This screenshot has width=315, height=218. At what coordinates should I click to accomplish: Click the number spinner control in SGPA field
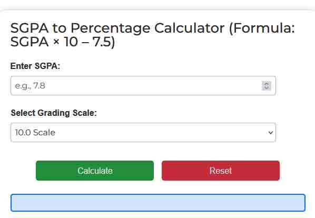pos(267,86)
